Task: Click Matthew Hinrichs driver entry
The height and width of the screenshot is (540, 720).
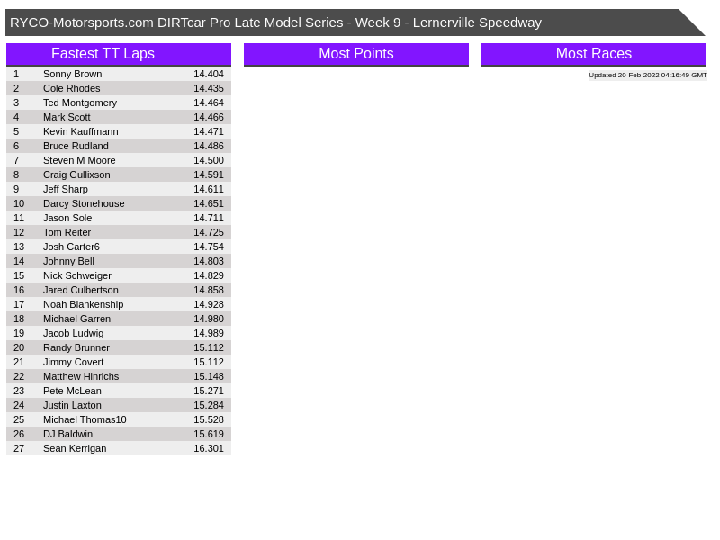Action: (80, 376)
